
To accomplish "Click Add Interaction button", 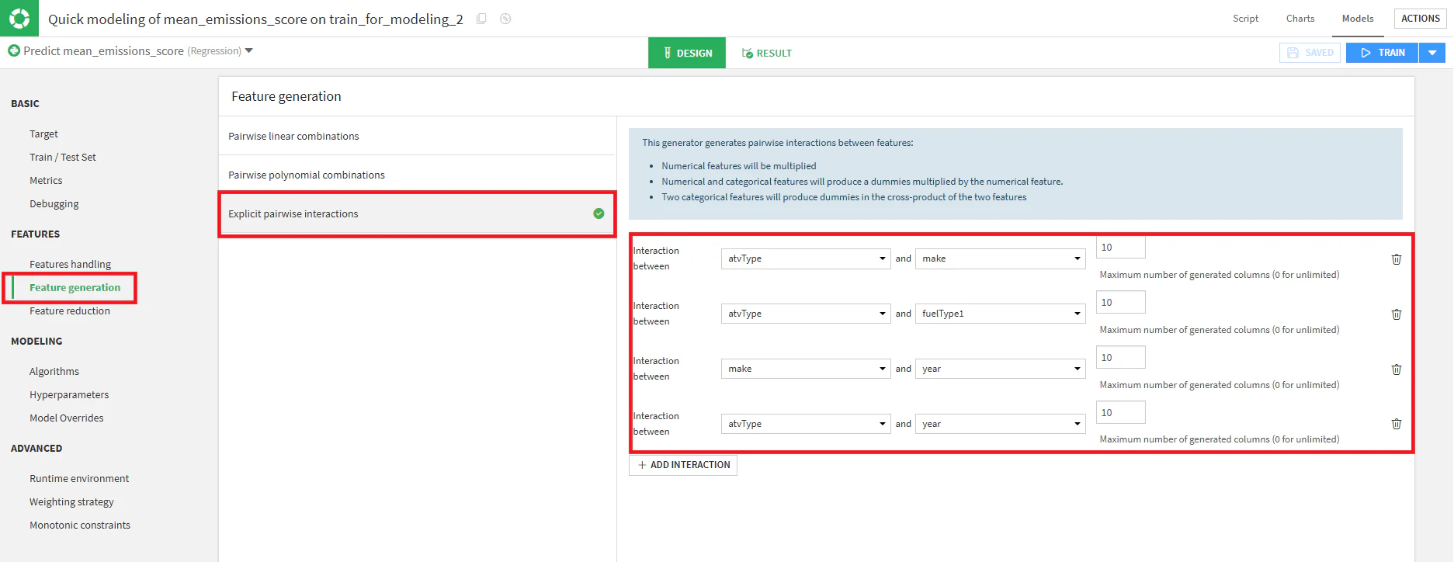I will (x=683, y=465).
